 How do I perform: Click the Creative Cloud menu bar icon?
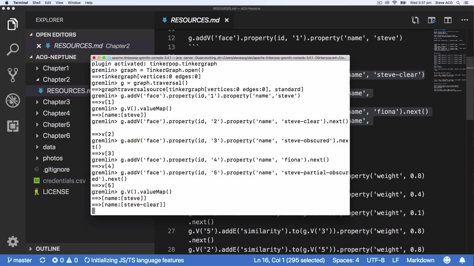coord(387,3)
